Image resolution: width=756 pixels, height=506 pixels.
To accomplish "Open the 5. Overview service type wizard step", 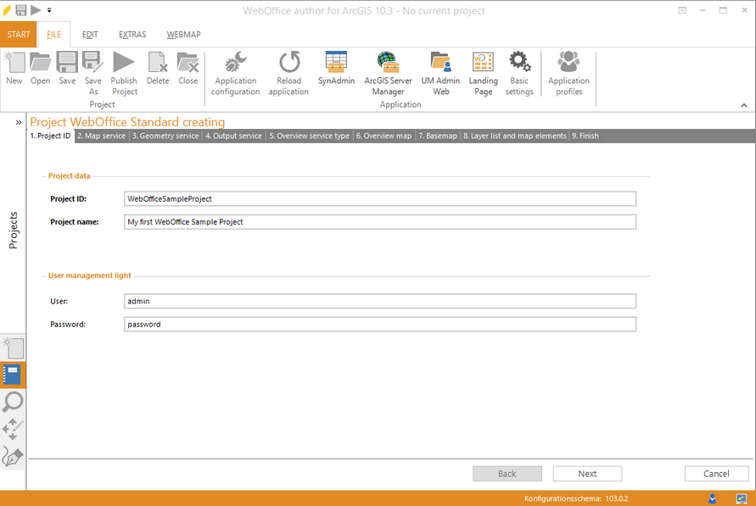I will (311, 135).
